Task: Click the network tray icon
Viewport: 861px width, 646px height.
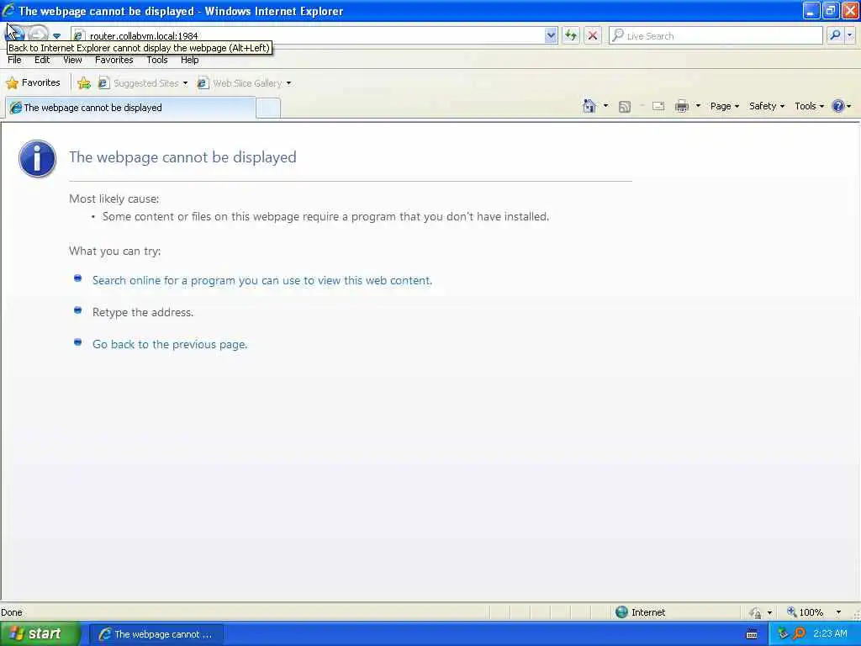Action: point(783,634)
